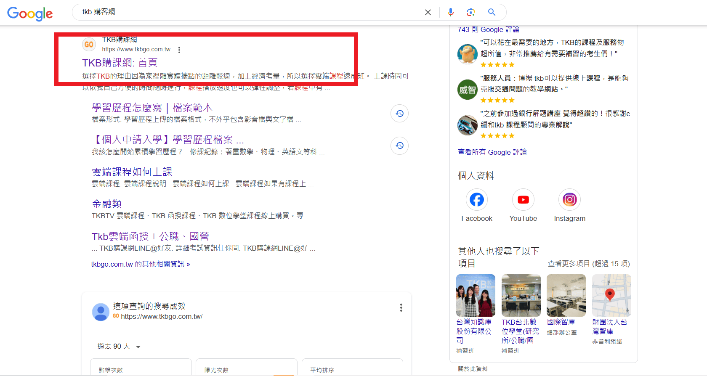Click 這項查詢的搜尋成效 title

149,306
